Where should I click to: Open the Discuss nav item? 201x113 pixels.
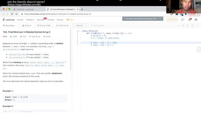coord(60,20)
